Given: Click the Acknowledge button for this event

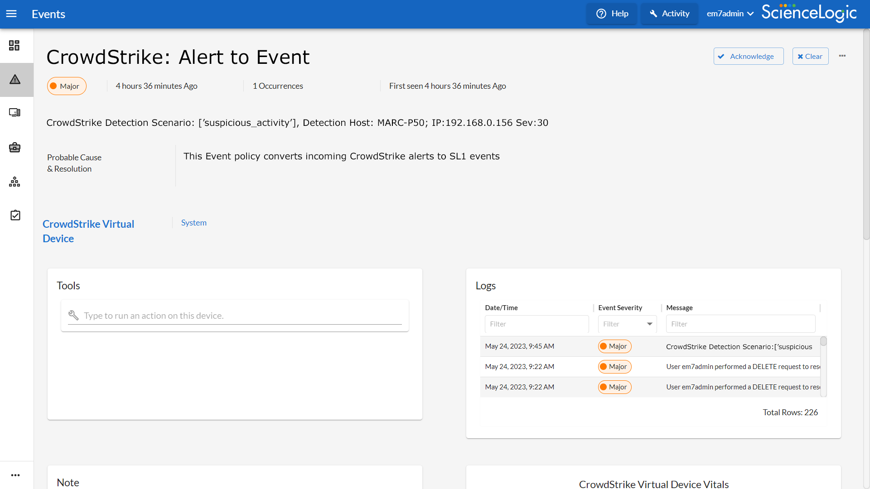Looking at the screenshot, I should [x=748, y=56].
